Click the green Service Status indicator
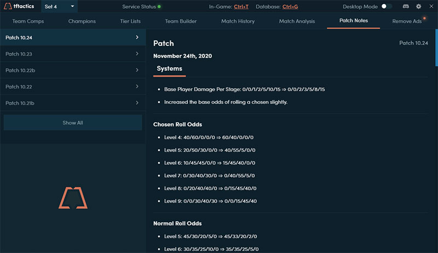 coord(159,7)
